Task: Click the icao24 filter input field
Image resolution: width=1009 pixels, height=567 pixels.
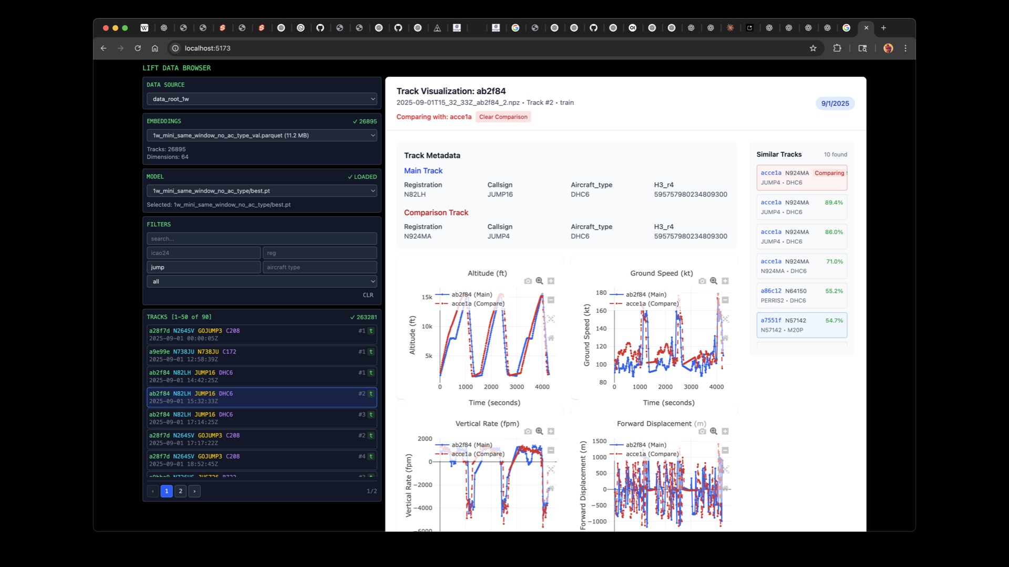Action: coord(203,253)
